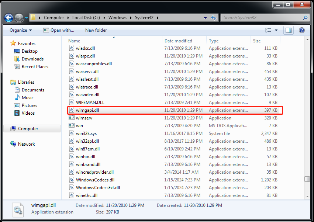Open the Help question mark icon

pyautogui.click(x=301, y=30)
